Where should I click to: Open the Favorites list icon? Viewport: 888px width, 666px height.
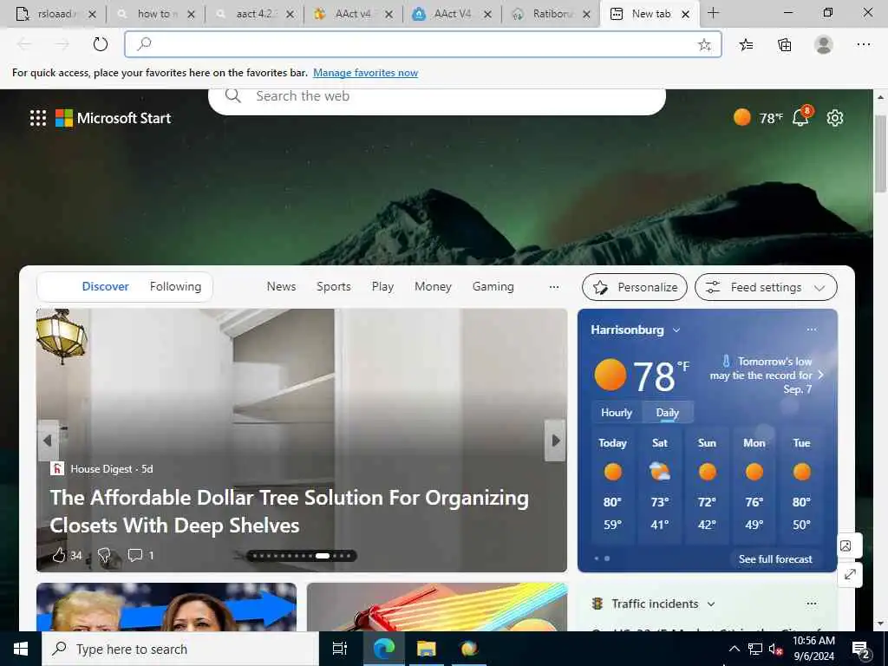[746, 45]
